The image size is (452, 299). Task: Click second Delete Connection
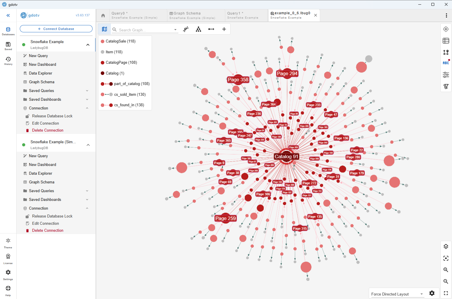[x=47, y=231]
